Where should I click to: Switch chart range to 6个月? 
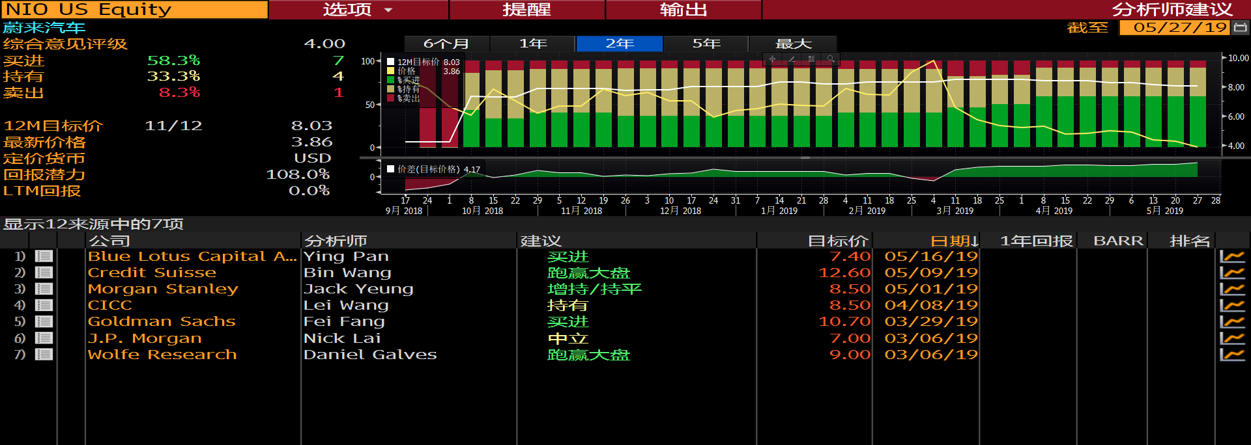pos(446,44)
